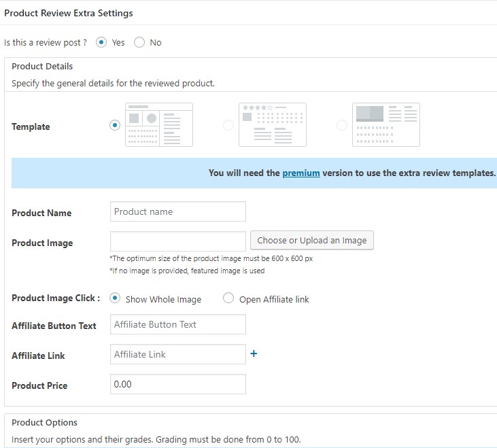Select the first review template thumbnail

(159, 124)
